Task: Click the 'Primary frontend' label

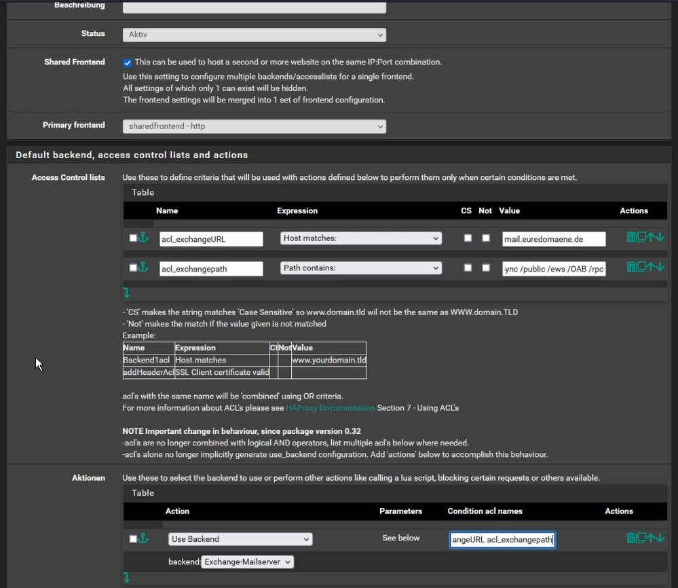Action: pos(73,125)
